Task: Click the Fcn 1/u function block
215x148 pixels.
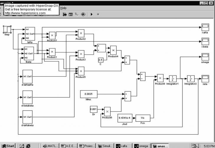Action: coord(143,118)
